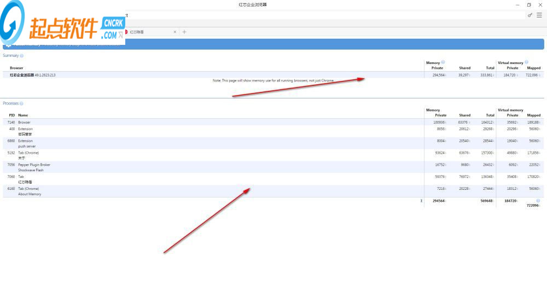The width and height of the screenshot is (547, 296).
Task: Click tab 7060 total memory 136348
Action: [487, 177]
